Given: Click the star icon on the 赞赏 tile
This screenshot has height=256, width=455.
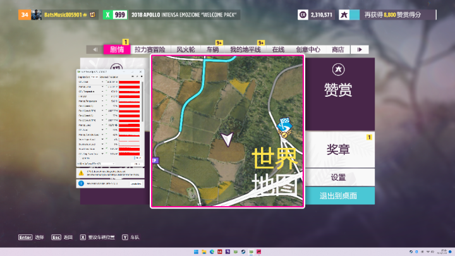Looking at the screenshot, I should (338, 70).
